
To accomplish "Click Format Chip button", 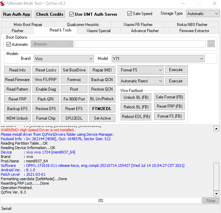I will 46,118.
